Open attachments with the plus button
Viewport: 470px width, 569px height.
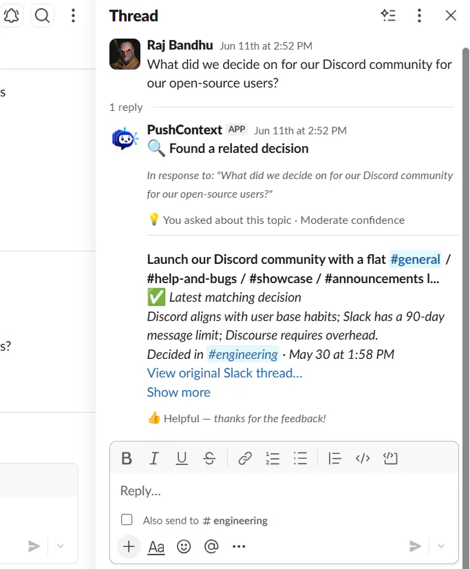click(x=129, y=546)
